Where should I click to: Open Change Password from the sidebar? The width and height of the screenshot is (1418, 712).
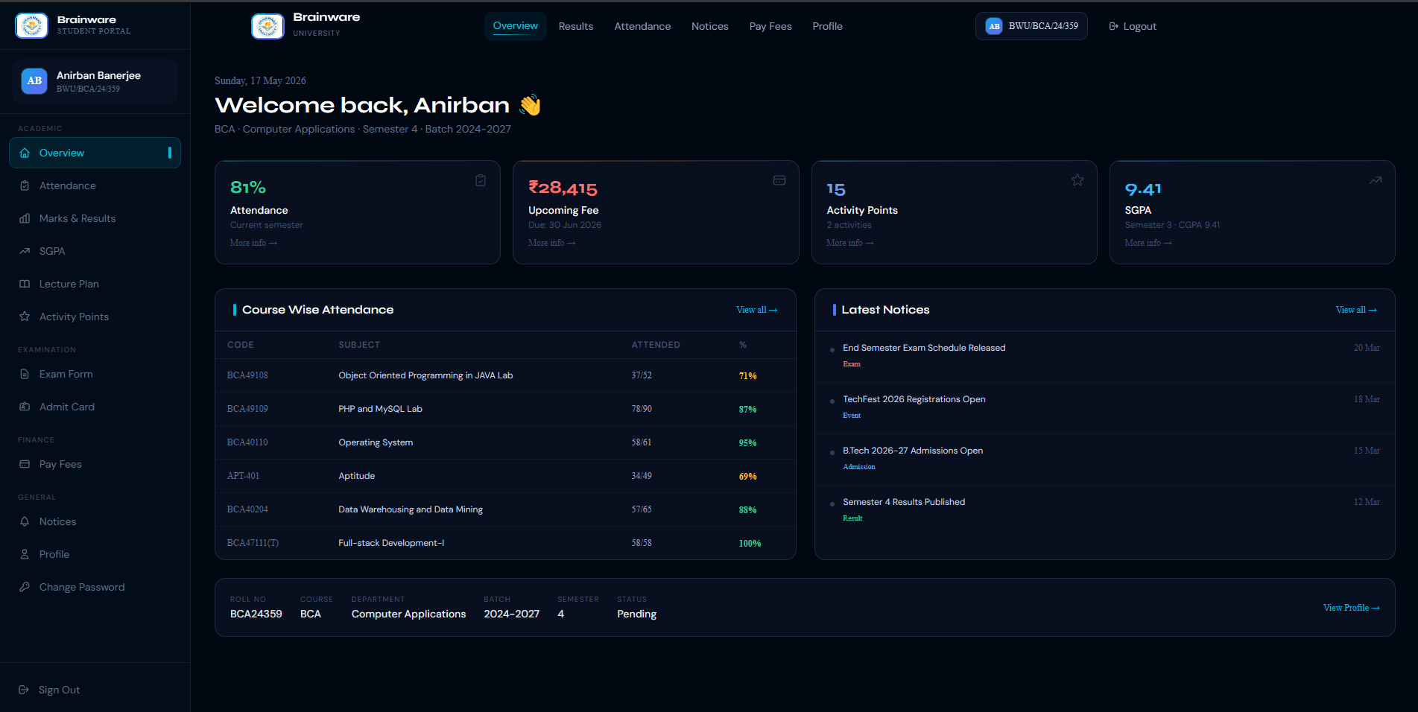point(95,587)
